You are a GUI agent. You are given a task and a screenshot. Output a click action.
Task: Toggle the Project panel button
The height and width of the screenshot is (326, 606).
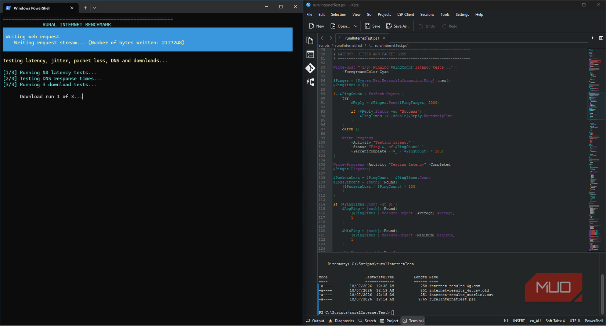(389, 321)
